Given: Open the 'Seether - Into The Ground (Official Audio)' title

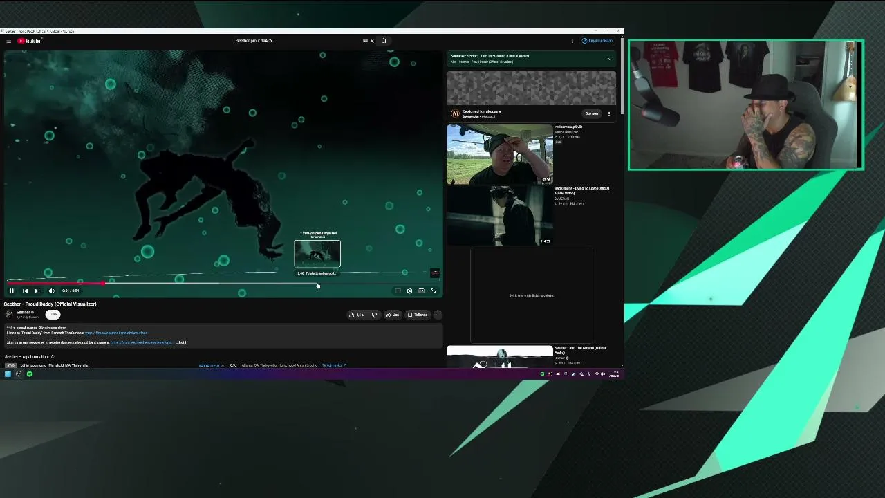Looking at the screenshot, I should 581,350.
